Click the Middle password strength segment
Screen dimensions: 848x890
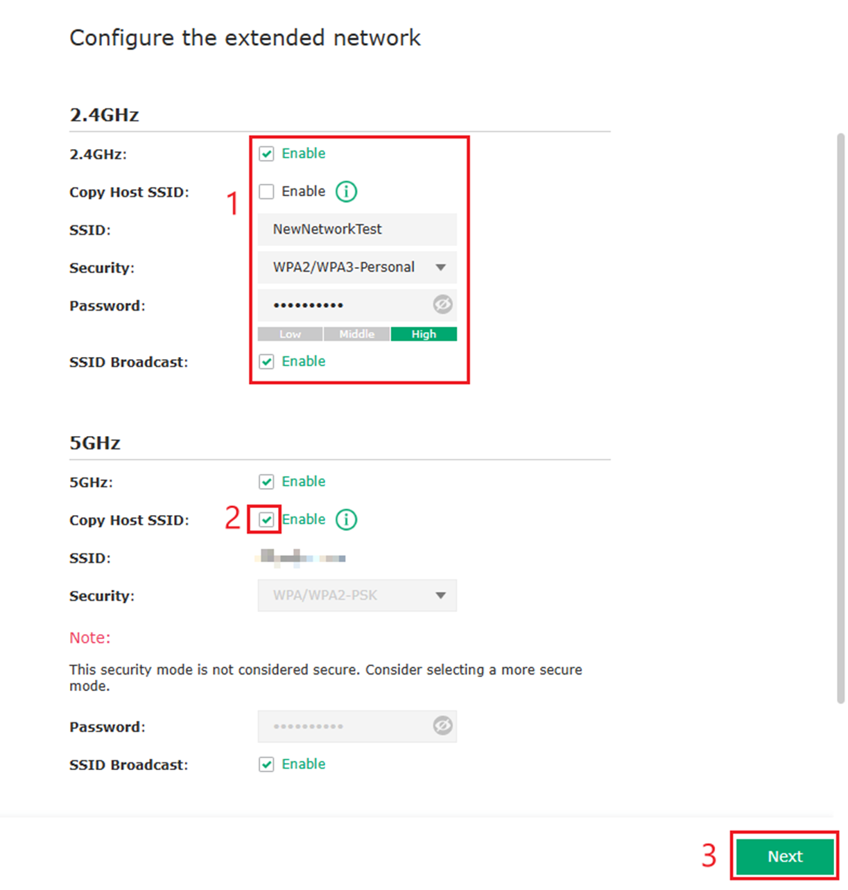(x=356, y=333)
